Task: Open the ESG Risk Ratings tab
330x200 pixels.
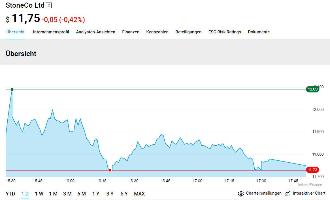Action: pyautogui.click(x=225, y=32)
